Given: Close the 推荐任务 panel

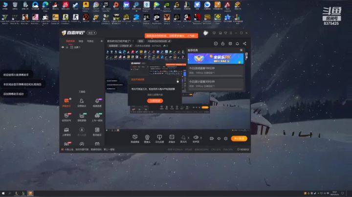Looking at the screenshot, I should pos(242,50).
